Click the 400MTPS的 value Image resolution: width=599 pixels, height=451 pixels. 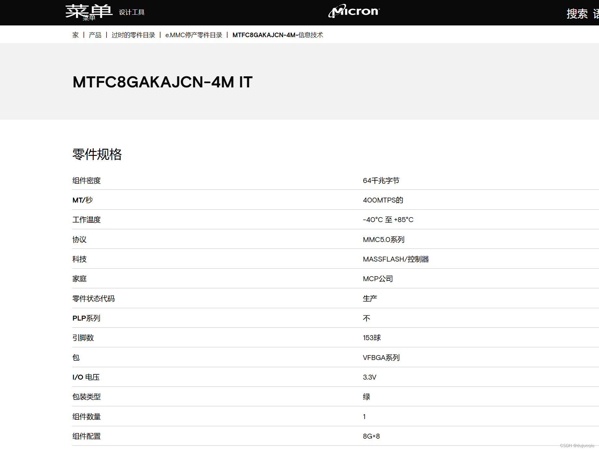383,200
